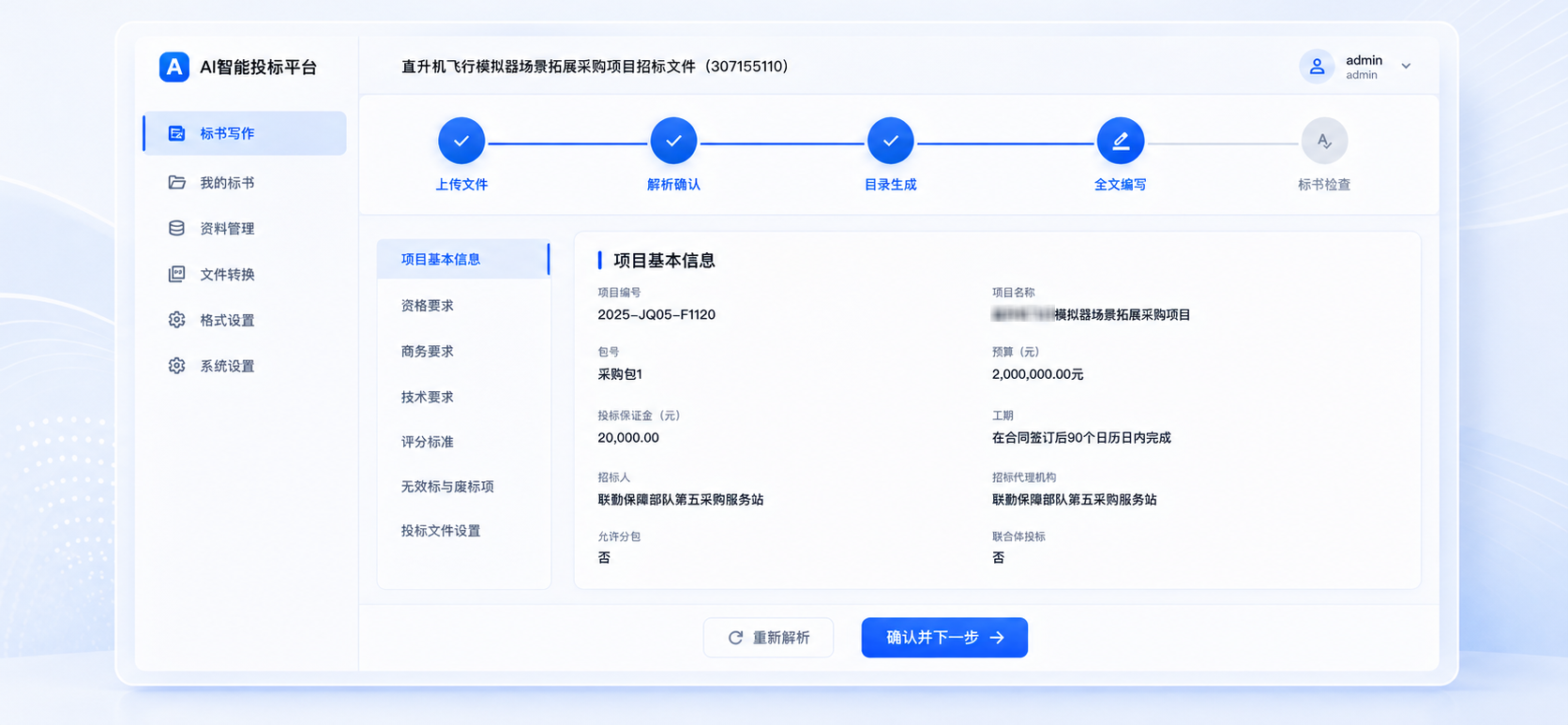This screenshot has width=1568, height=725.
Task: Open 我的标书 menu item
Action: pos(245,182)
